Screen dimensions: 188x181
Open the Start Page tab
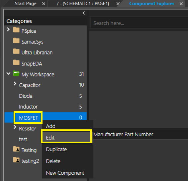pos(26,4)
